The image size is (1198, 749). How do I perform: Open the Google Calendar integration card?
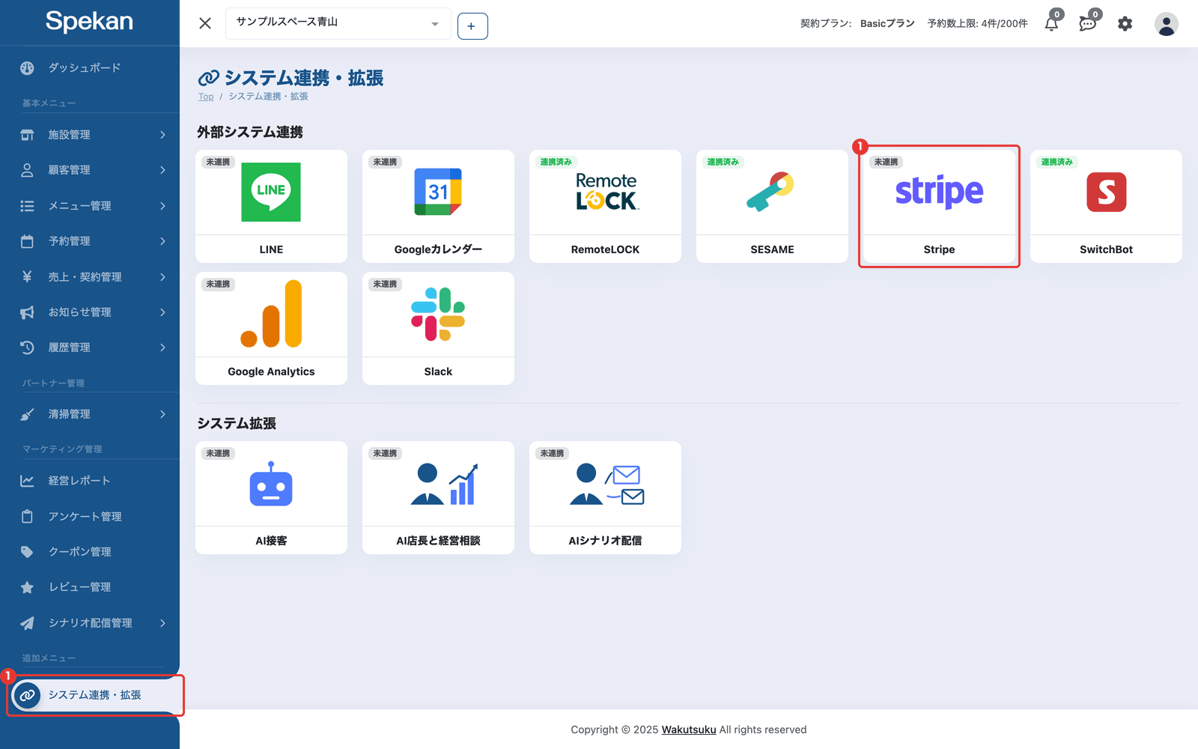pos(438,206)
